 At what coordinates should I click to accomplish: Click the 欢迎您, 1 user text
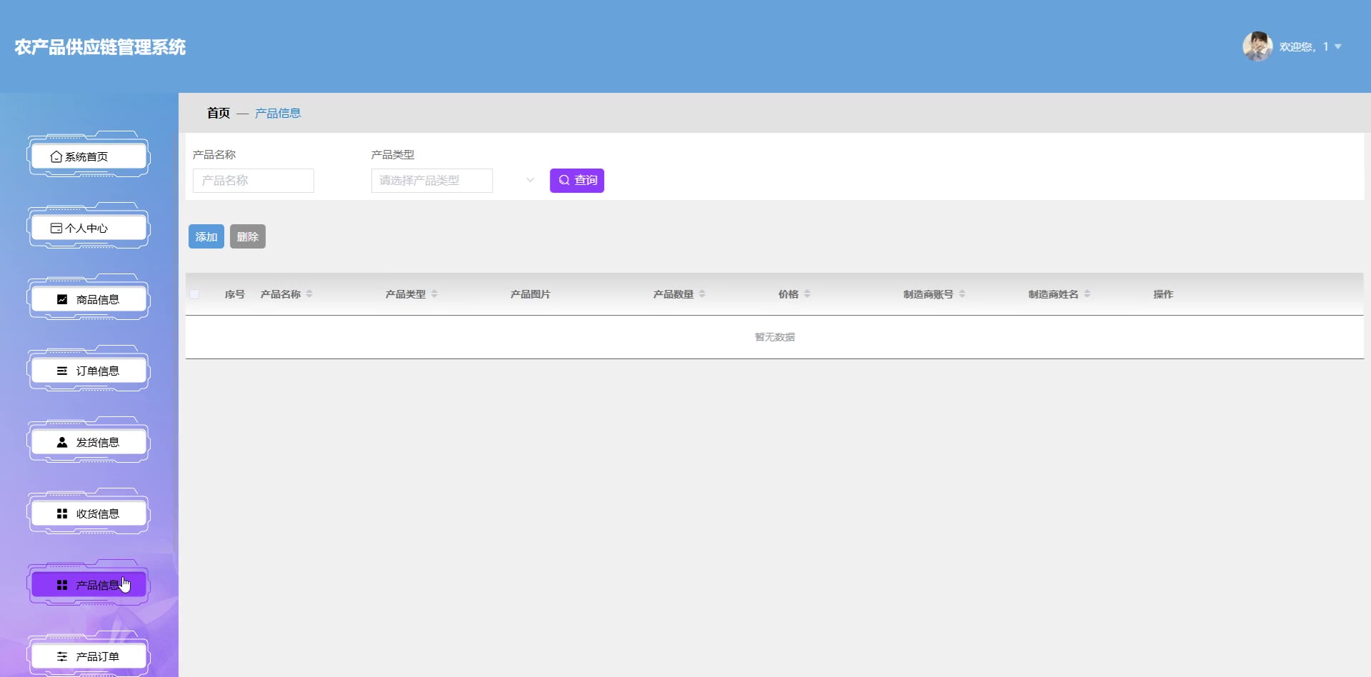click(x=1304, y=46)
